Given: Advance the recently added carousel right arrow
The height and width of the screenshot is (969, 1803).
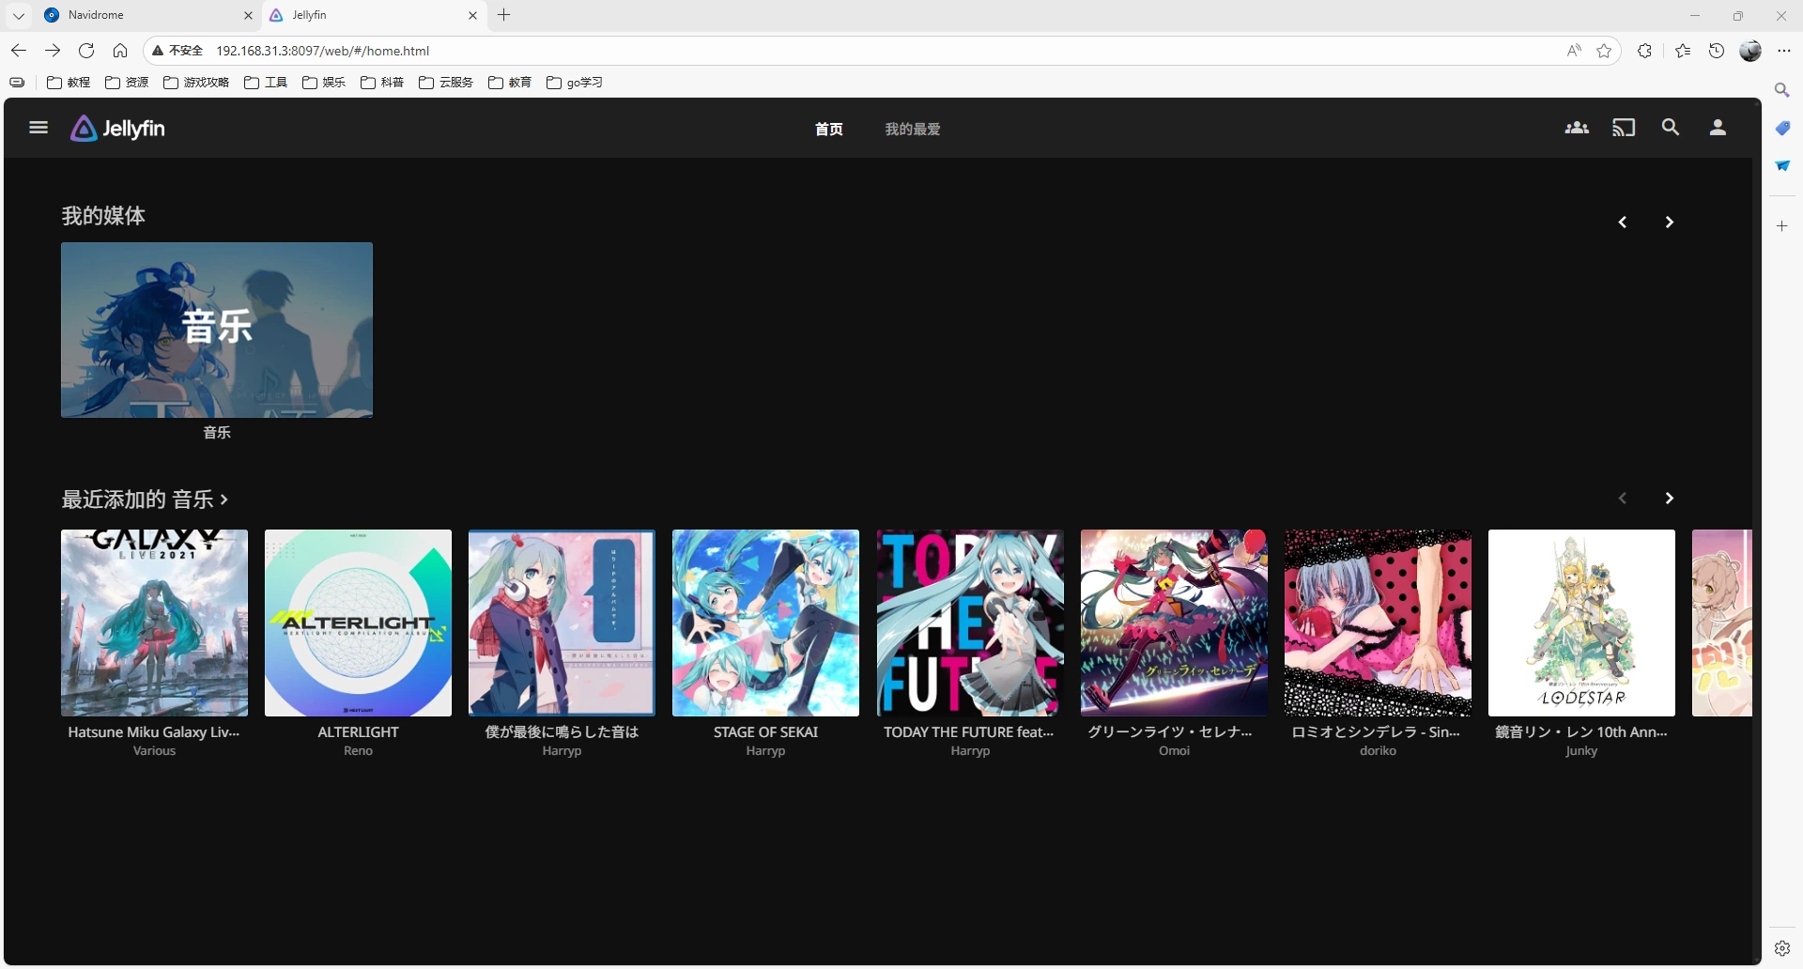Looking at the screenshot, I should 1671,498.
